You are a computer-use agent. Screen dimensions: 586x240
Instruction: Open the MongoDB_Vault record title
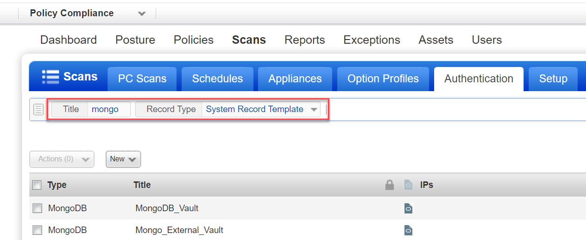click(167, 208)
